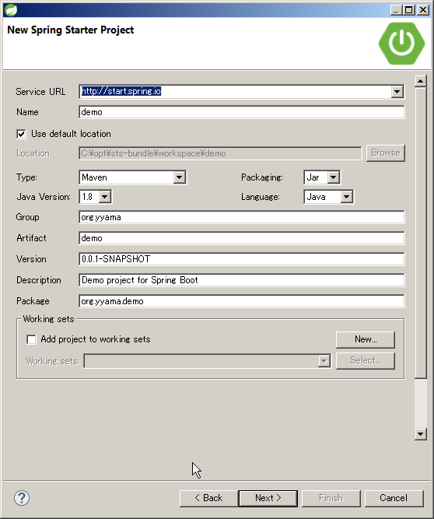
Task: Click the Spring leaf title bar icon
Action: (11, 10)
